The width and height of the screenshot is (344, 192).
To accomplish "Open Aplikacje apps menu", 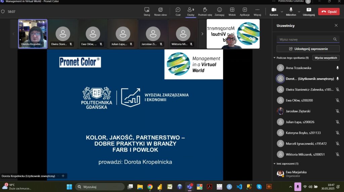I will click(x=245, y=12).
